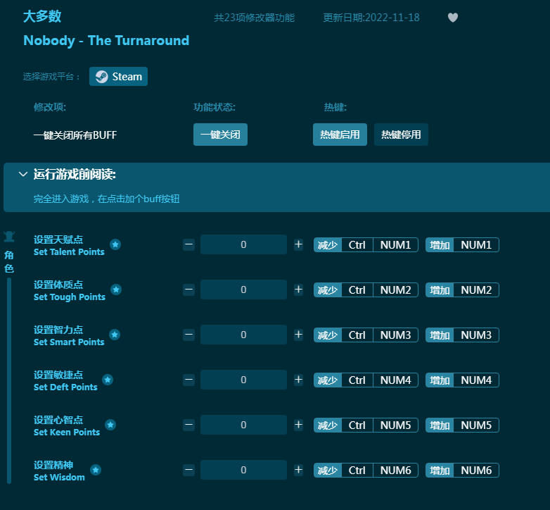The height and width of the screenshot is (510, 550).
Task: Click the 减少 Ctrl NUM4 hotkey
Action: point(366,380)
